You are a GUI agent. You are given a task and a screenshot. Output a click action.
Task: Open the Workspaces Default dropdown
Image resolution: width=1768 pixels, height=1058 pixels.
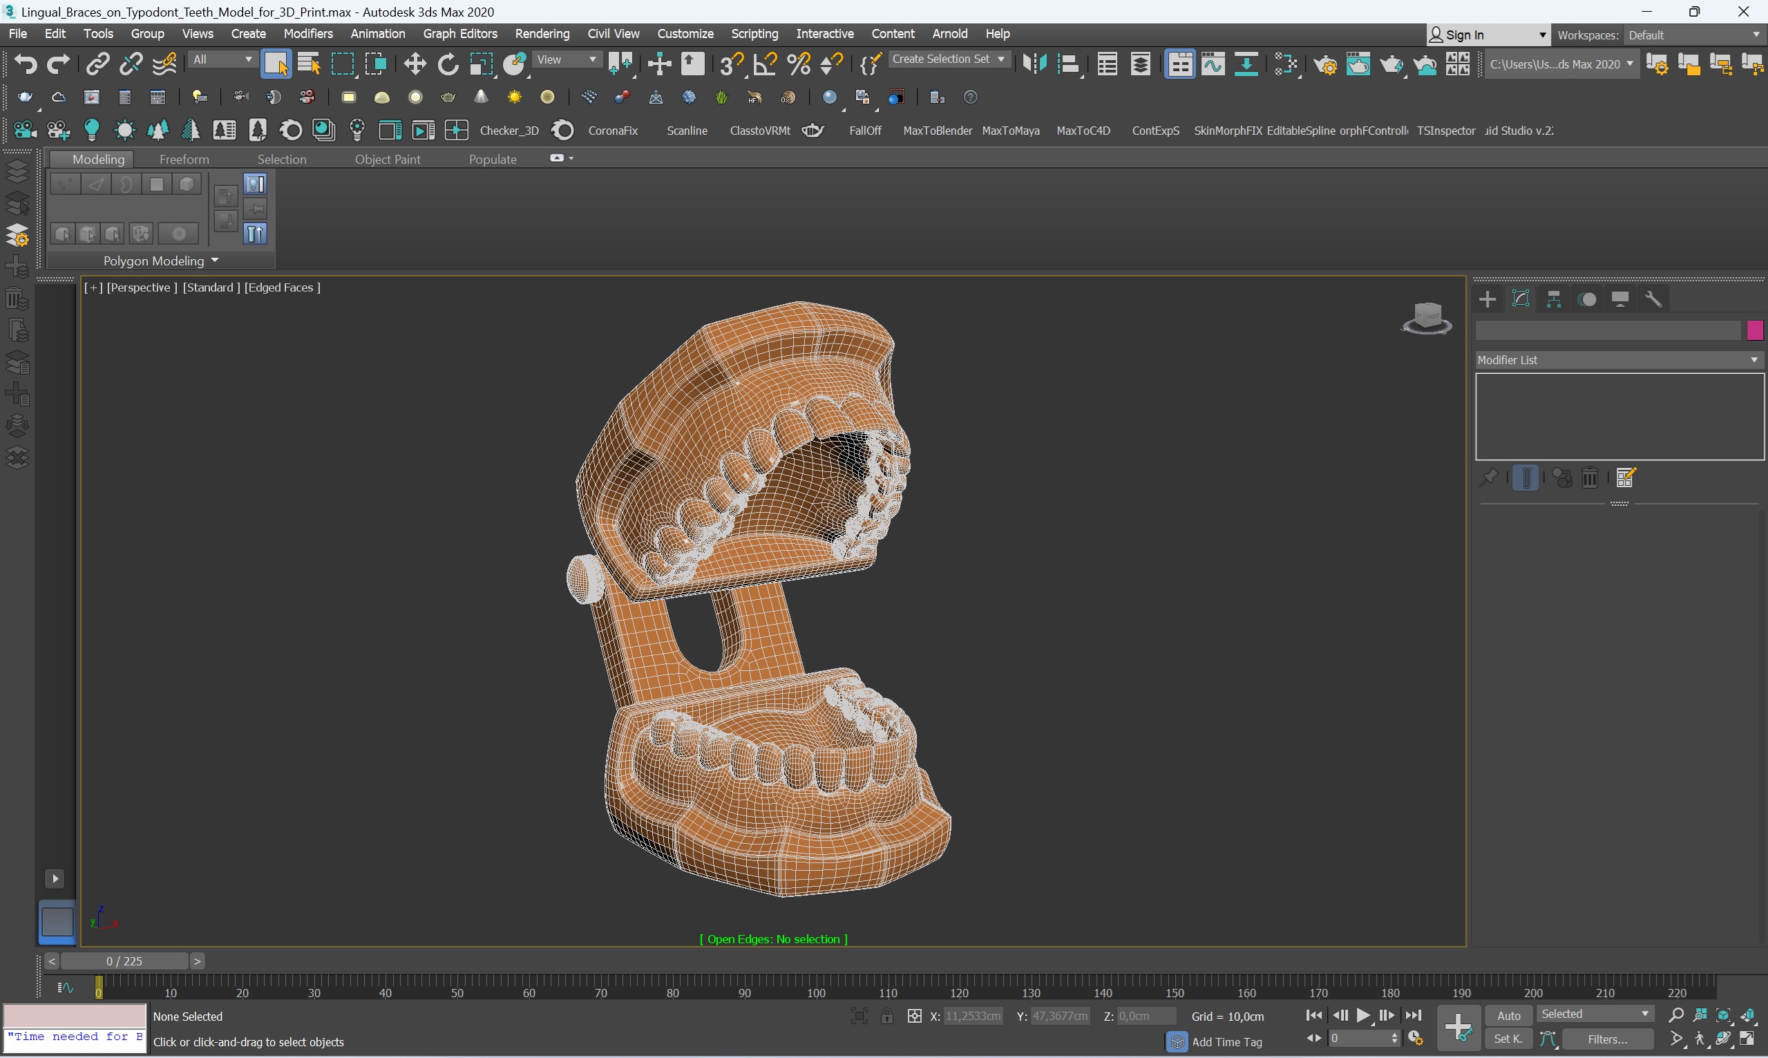[x=1694, y=35]
